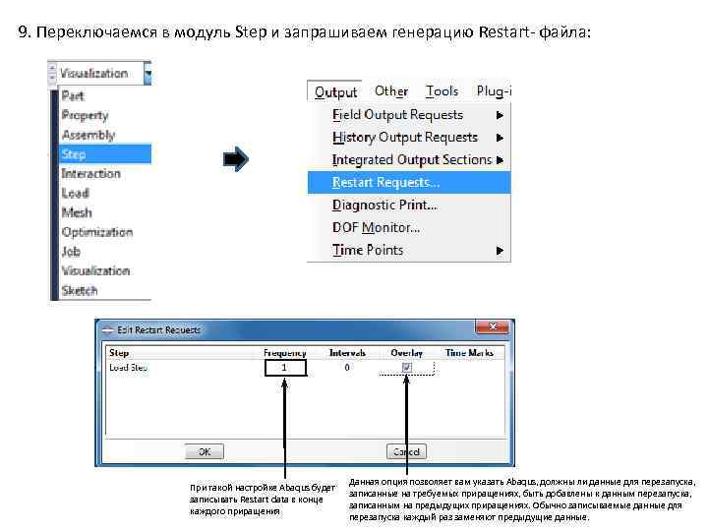This screenshot has width=708, height=531.
Task: Select Property in module list
Action: 85,116
